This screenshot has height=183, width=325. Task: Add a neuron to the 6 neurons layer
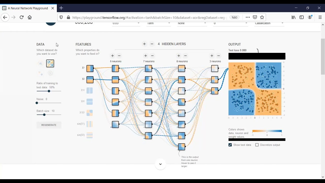tap(112, 56)
